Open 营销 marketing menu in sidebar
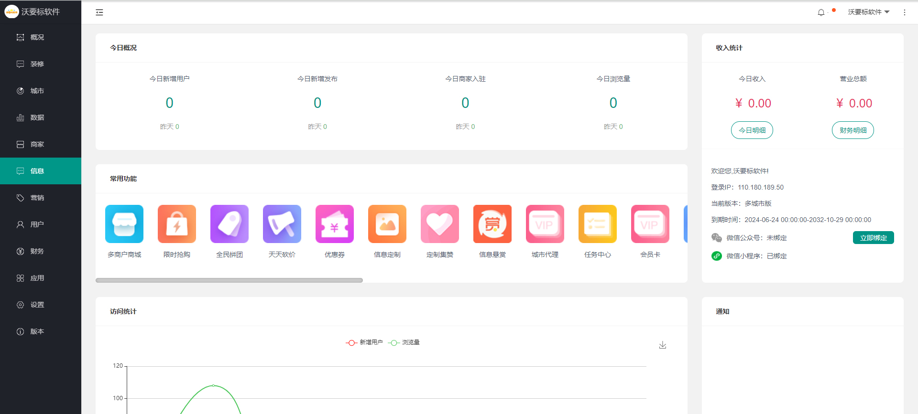918x414 pixels. pos(41,198)
